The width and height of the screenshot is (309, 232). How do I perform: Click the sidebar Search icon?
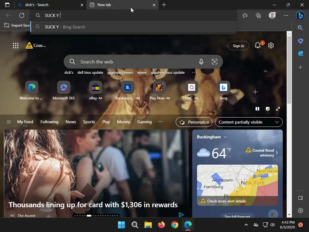coord(300,27)
